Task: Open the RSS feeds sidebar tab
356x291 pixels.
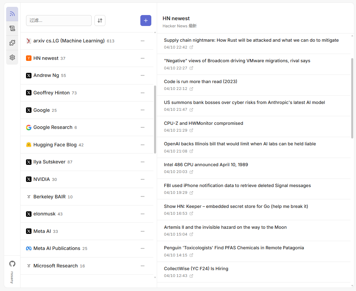Action: click(12, 14)
